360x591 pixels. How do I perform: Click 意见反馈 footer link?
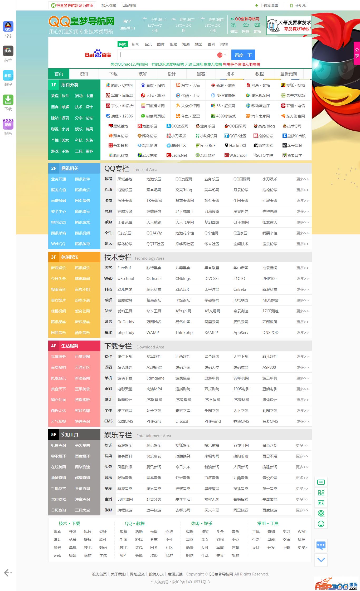175,574
